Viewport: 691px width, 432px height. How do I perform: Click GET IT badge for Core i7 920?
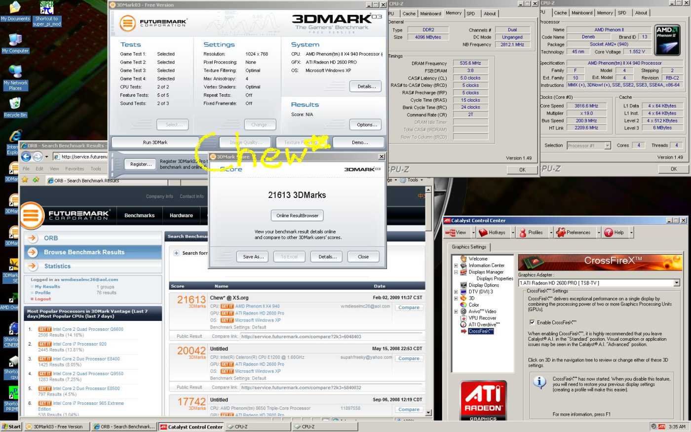click(45, 344)
